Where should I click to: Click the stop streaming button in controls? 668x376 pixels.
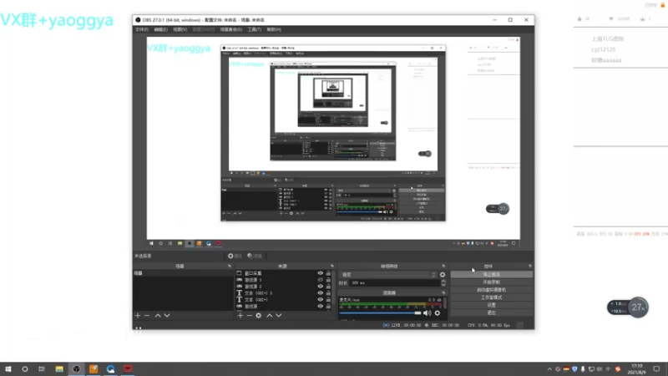click(x=492, y=275)
